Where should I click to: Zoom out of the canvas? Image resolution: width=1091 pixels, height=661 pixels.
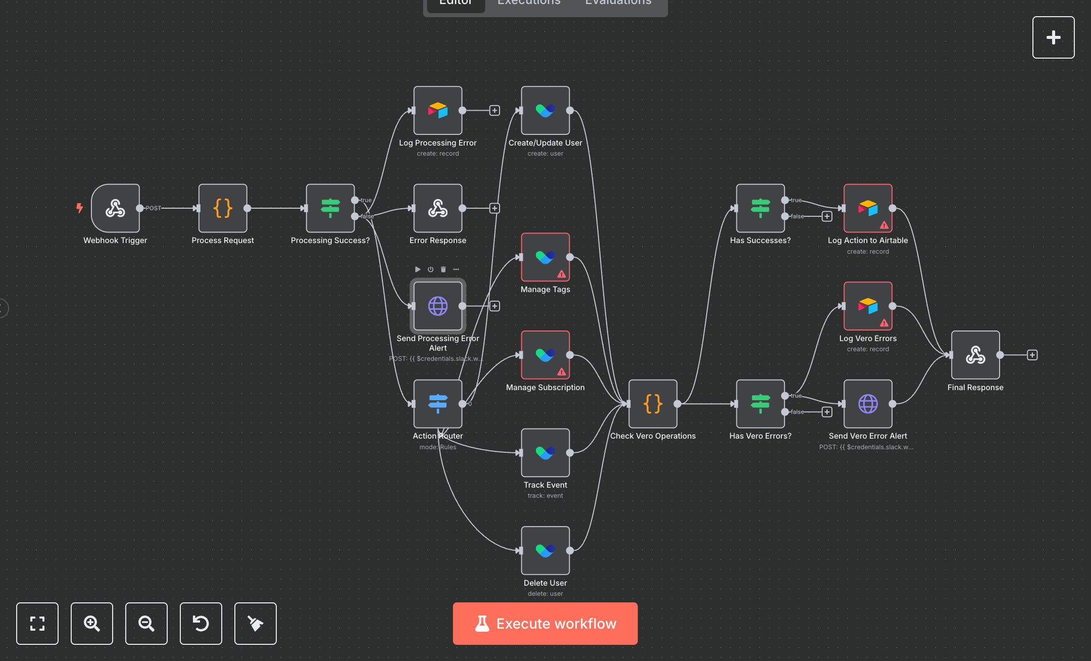146,624
